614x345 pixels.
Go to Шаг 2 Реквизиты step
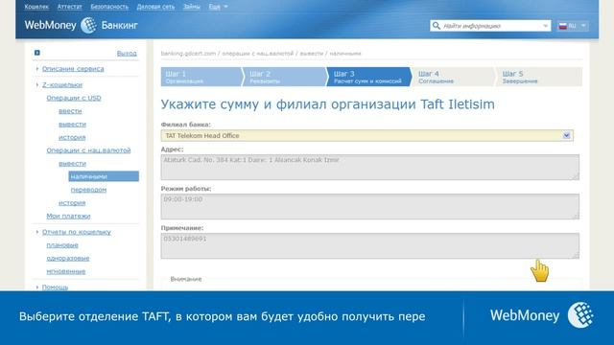285,77
